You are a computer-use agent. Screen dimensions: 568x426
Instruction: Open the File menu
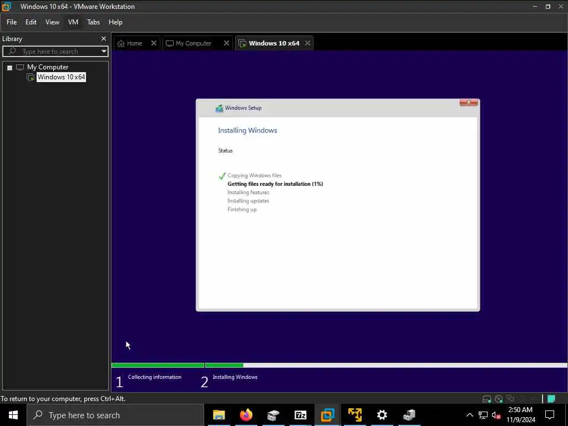[x=12, y=22]
